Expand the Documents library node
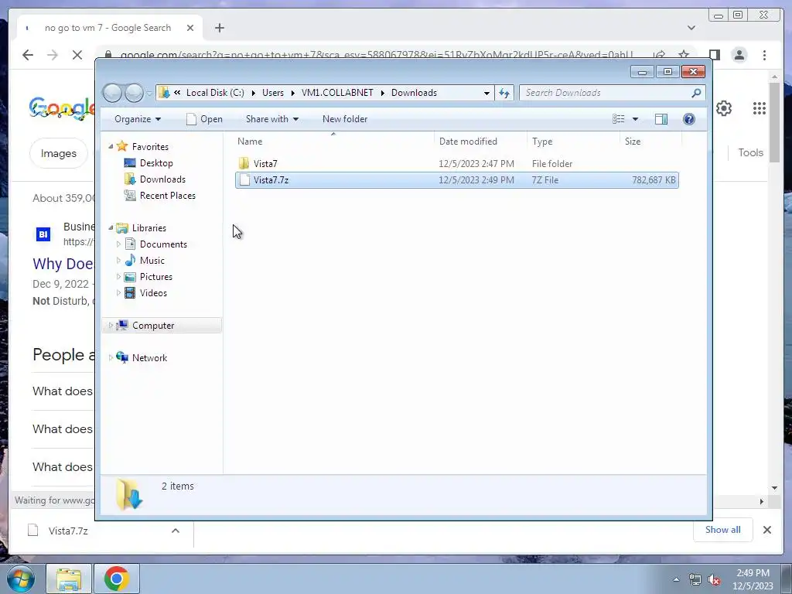The width and height of the screenshot is (792, 594). pos(118,244)
